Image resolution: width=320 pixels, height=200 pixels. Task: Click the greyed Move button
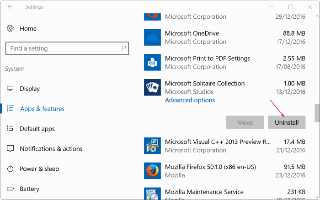pos(245,122)
